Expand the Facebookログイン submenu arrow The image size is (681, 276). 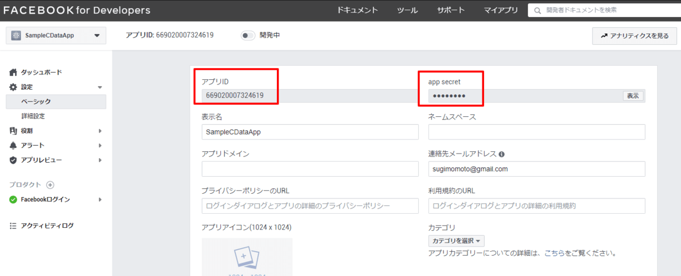(x=100, y=199)
